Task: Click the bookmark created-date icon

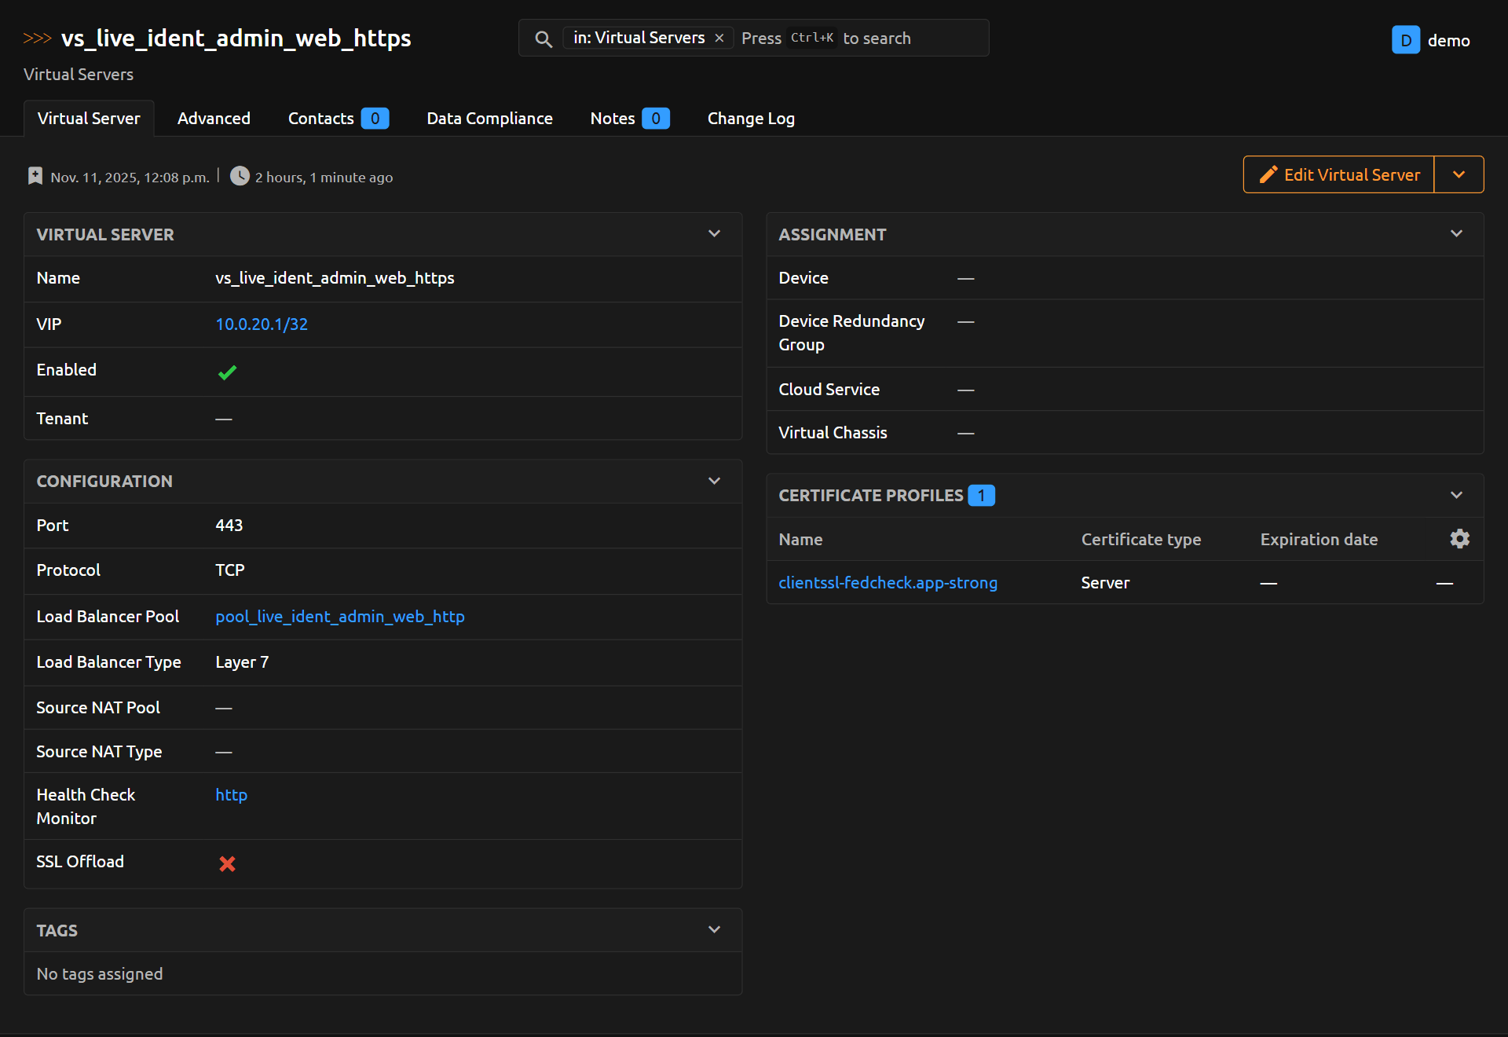Action: (35, 176)
